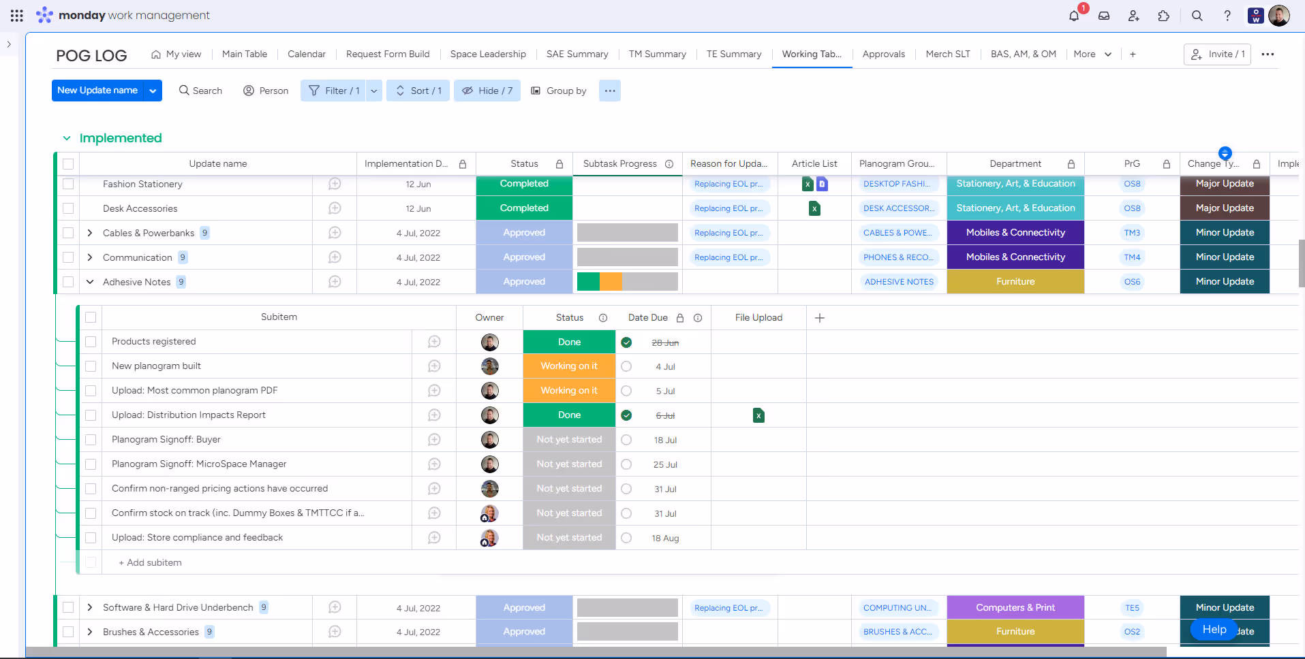Switch to the Calendar tab
The width and height of the screenshot is (1305, 659).
click(x=306, y=54)
